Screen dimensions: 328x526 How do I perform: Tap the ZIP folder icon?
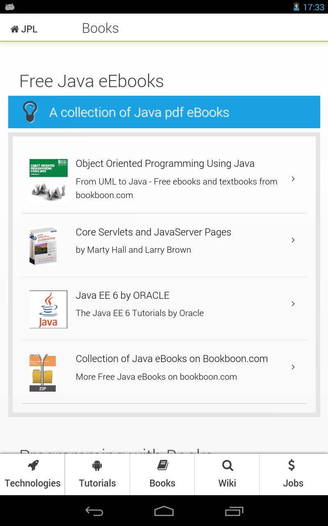(43, 373)
